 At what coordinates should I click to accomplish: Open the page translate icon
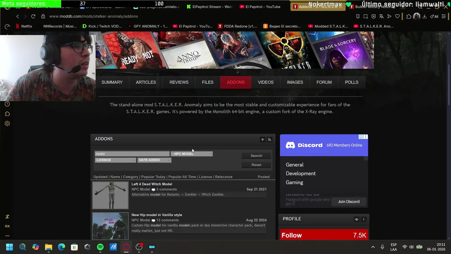pos(381,16)
